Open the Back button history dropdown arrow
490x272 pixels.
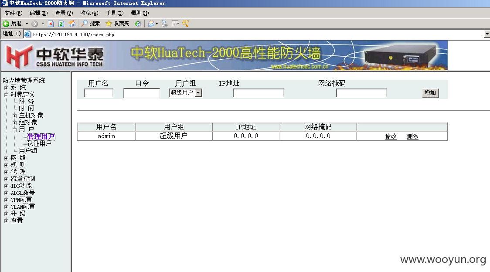(27, 24)
